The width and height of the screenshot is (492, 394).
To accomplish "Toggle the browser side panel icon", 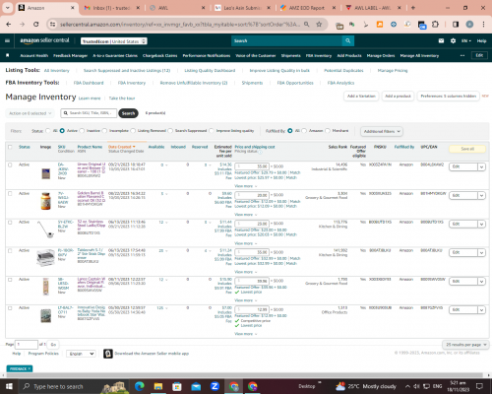I will [456, 25].
